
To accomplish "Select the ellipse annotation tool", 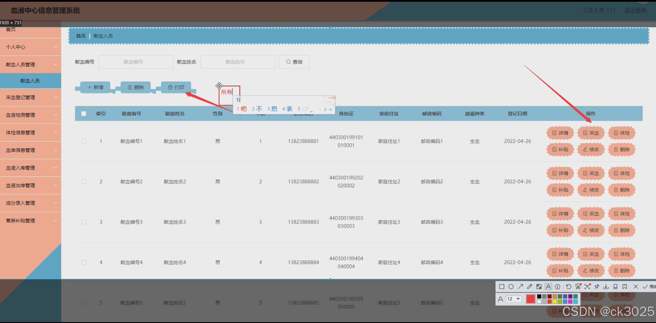I will tap(511, 287).
